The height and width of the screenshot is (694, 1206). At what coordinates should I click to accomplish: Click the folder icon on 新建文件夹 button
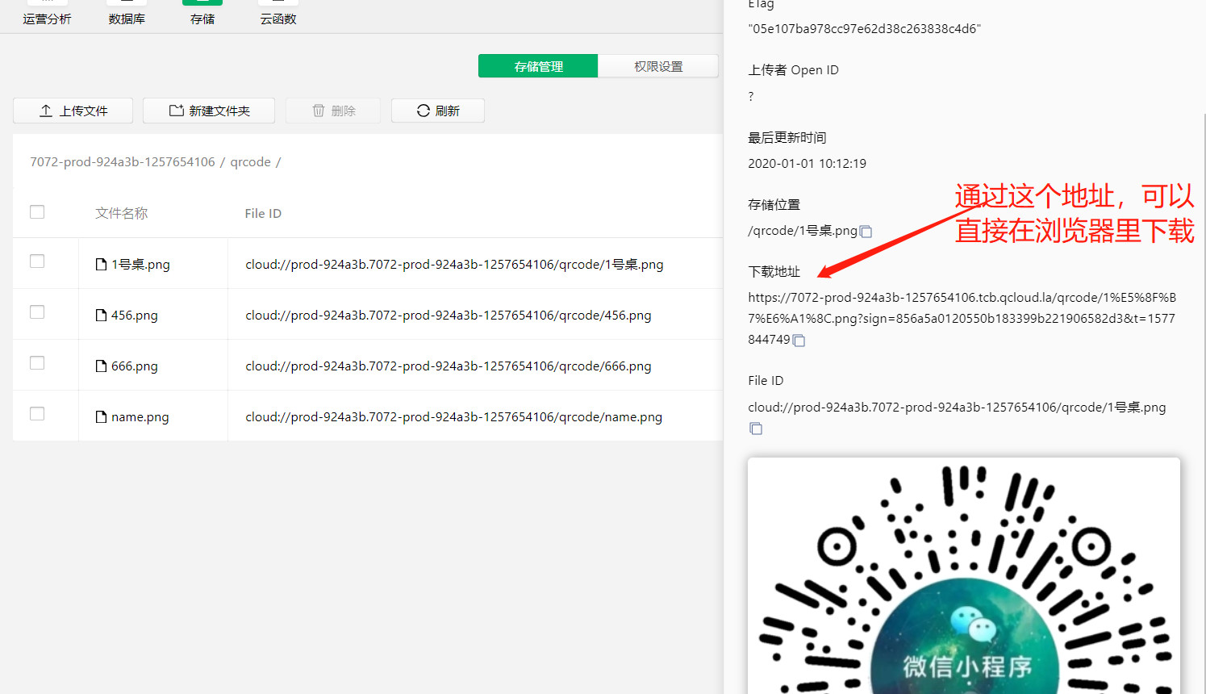point(174,111)
